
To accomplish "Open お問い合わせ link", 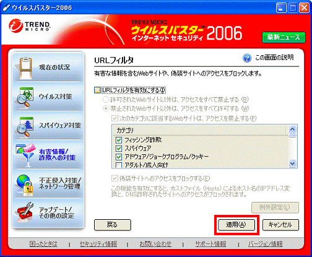I will (155, 244).
